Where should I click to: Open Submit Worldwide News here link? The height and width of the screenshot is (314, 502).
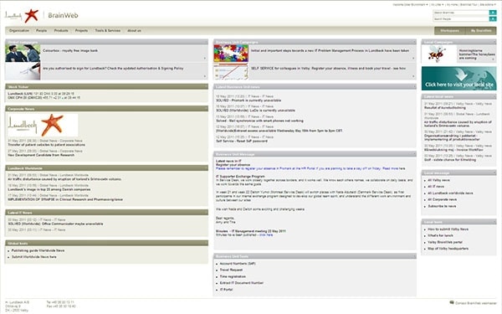pos(34,257)
